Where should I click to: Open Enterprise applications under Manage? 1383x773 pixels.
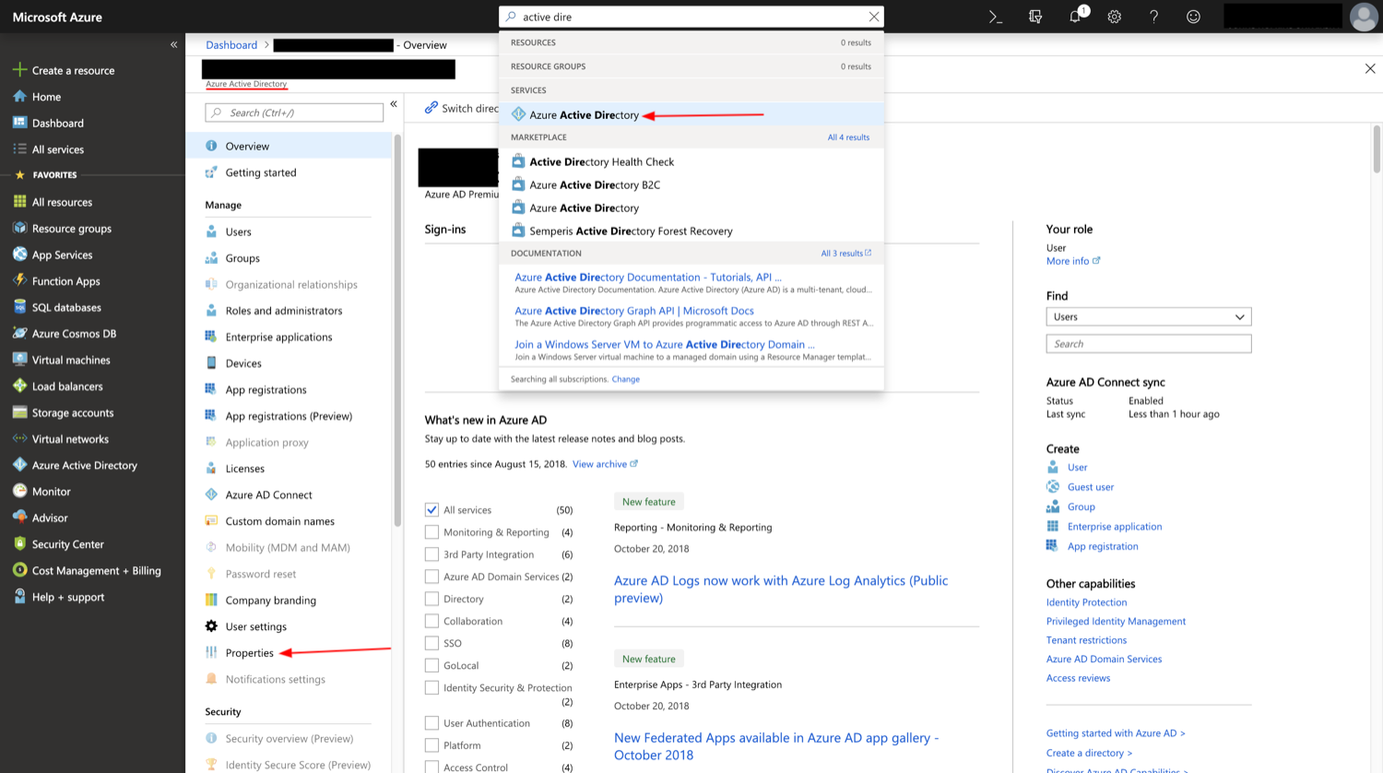278,337
